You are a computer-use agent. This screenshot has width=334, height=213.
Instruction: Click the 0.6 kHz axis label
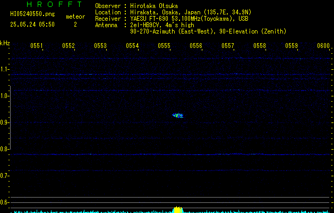(4, 202)
